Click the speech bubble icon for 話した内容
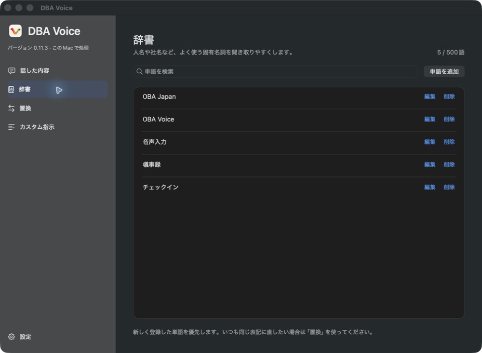This screenshot has width=482, height=353. tap(12, 71)
